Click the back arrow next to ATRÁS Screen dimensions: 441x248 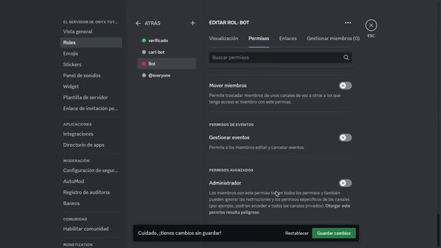[138, 23]
